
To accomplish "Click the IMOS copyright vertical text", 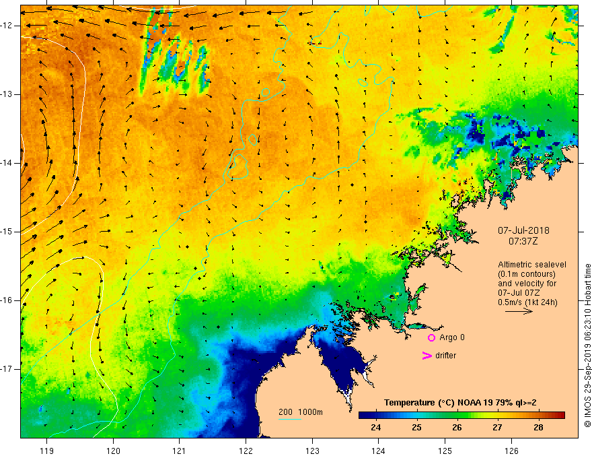I will click(587, 346).
